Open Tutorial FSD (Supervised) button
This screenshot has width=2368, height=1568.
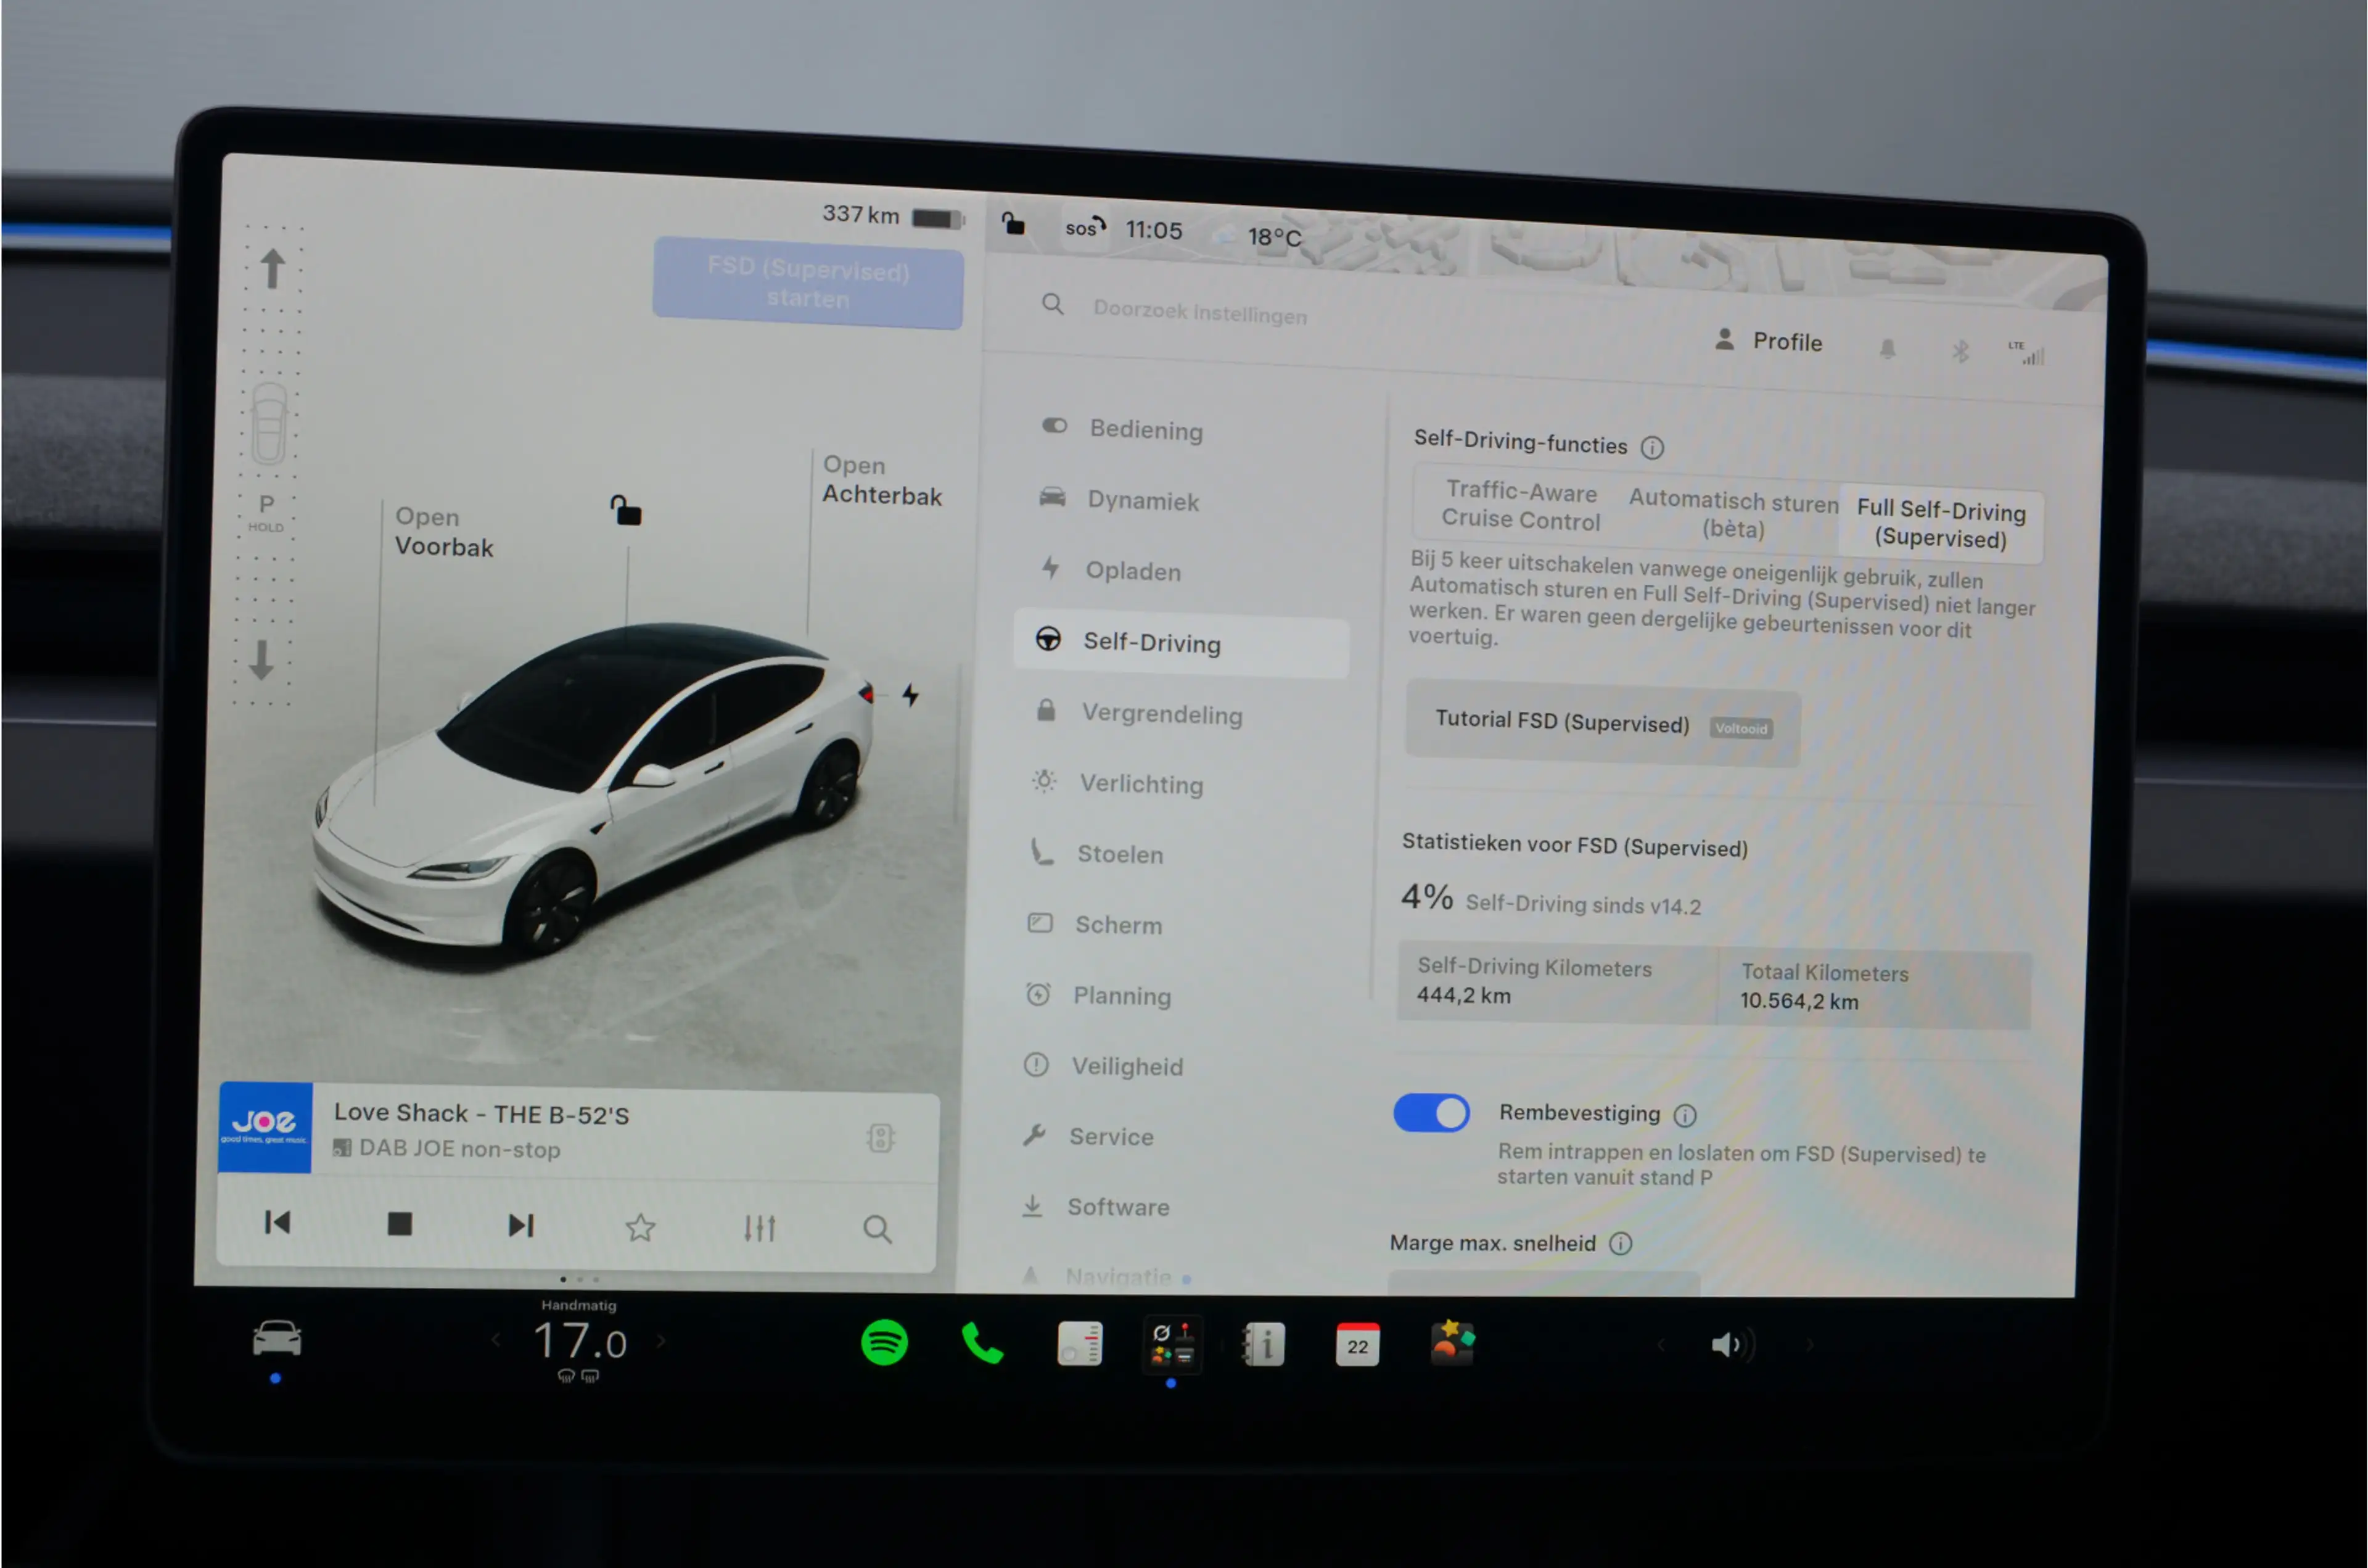coord(1602,725)
